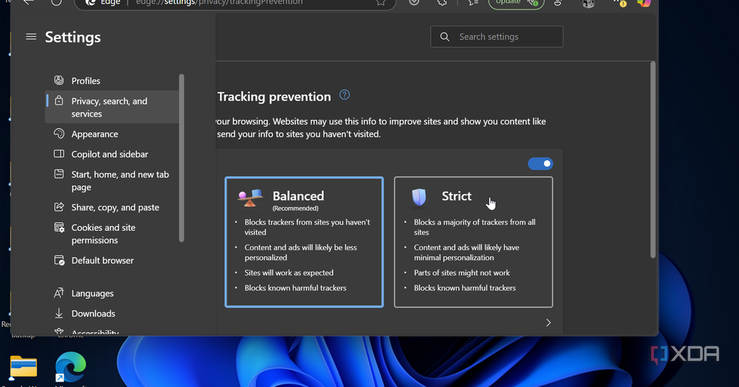Click the Appearance palette icon

(x=59, y=134)
